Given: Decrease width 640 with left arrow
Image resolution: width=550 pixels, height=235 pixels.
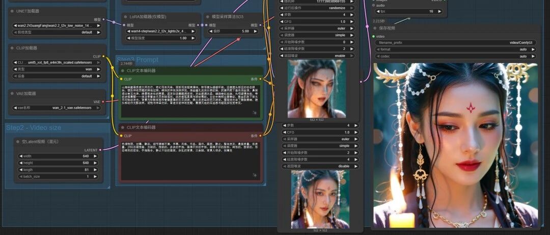Looking at the screenshot, I should click(20, 156).
